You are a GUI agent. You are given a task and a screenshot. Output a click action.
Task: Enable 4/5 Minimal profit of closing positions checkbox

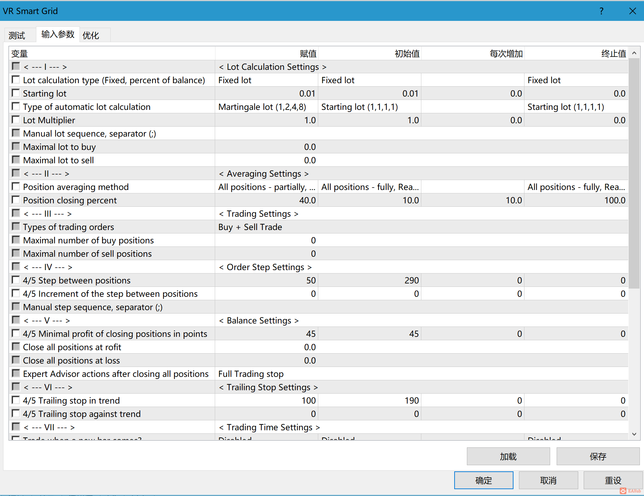click(16, 333)
